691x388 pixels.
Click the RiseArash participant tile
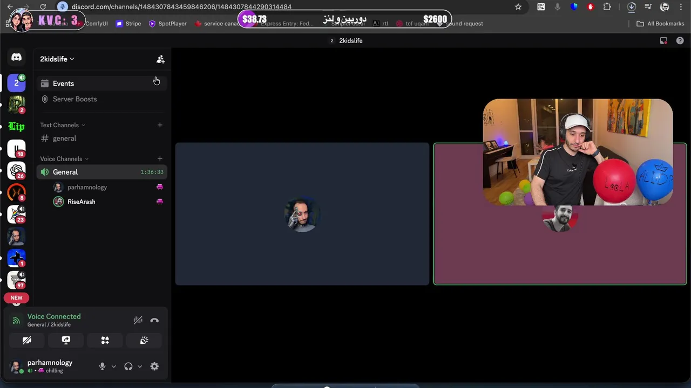pyautogui.click(x=560, y=245)
